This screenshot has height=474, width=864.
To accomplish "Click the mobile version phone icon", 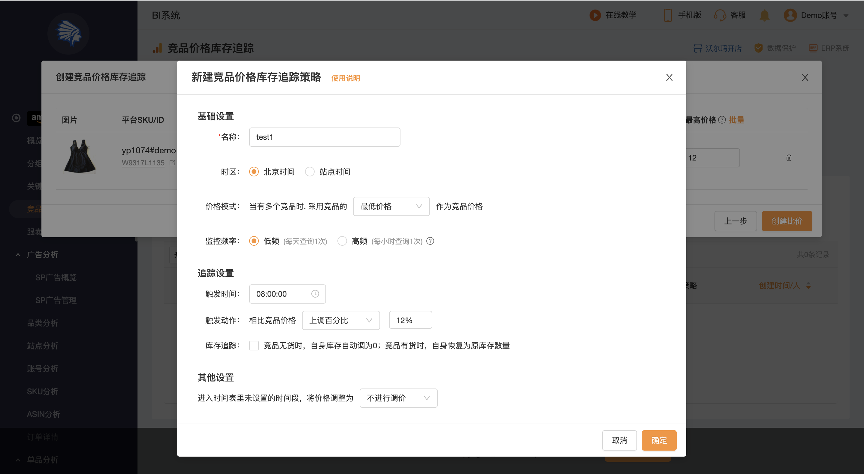I will click(667, 15).
